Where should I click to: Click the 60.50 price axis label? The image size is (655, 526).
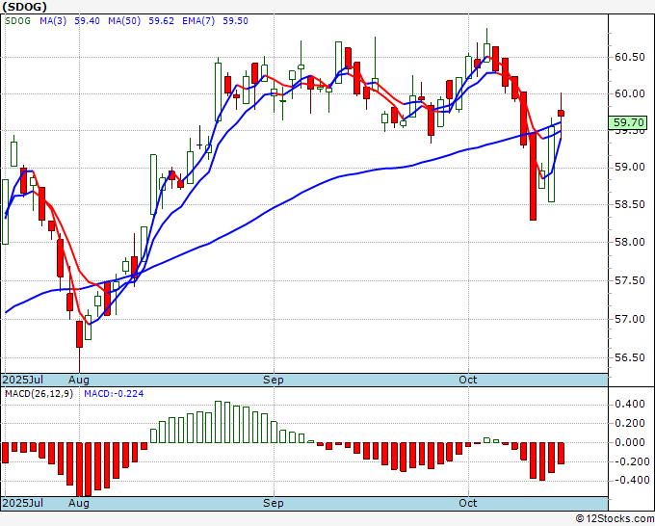630,57
